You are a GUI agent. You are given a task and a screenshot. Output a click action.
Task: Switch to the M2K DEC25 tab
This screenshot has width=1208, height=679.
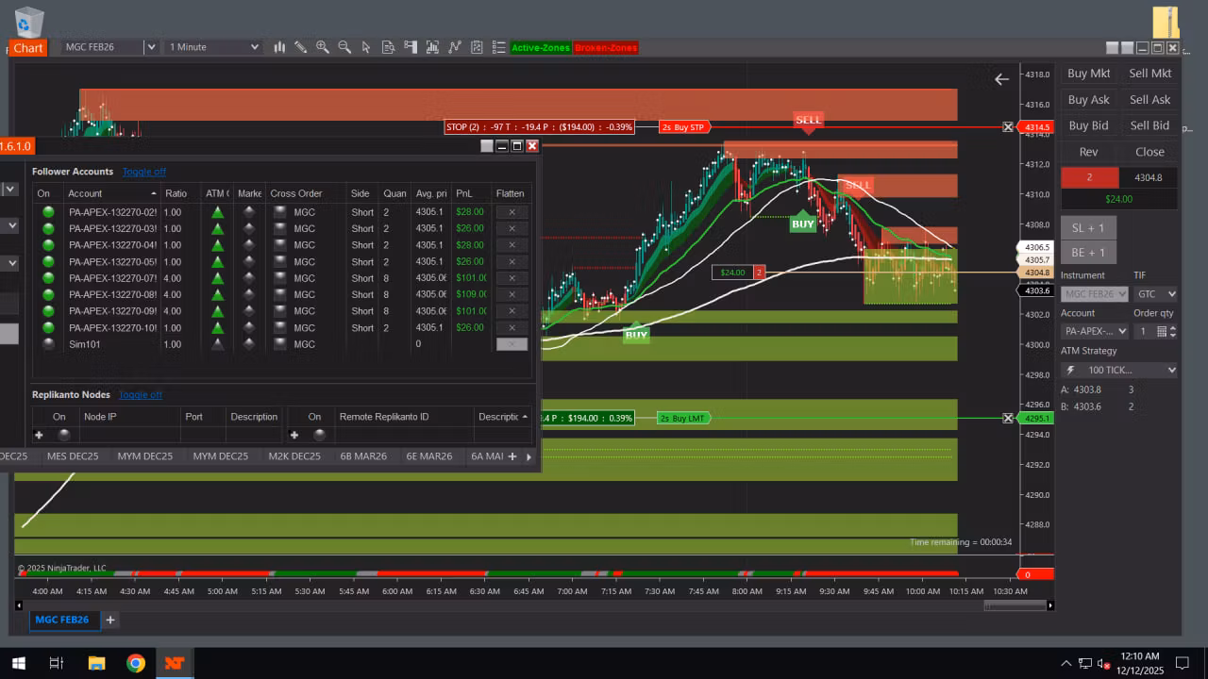tap(294, 456)
